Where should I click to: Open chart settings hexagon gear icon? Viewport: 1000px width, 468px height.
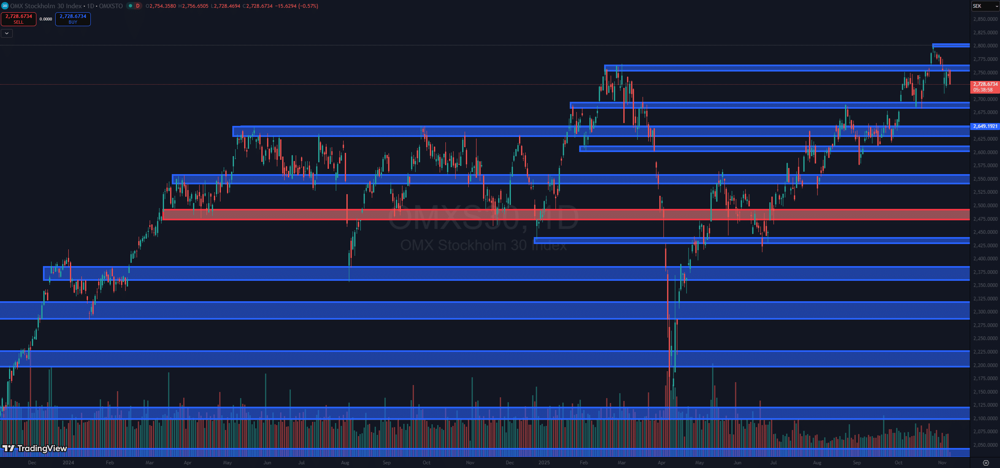click(x=986, y=463)
